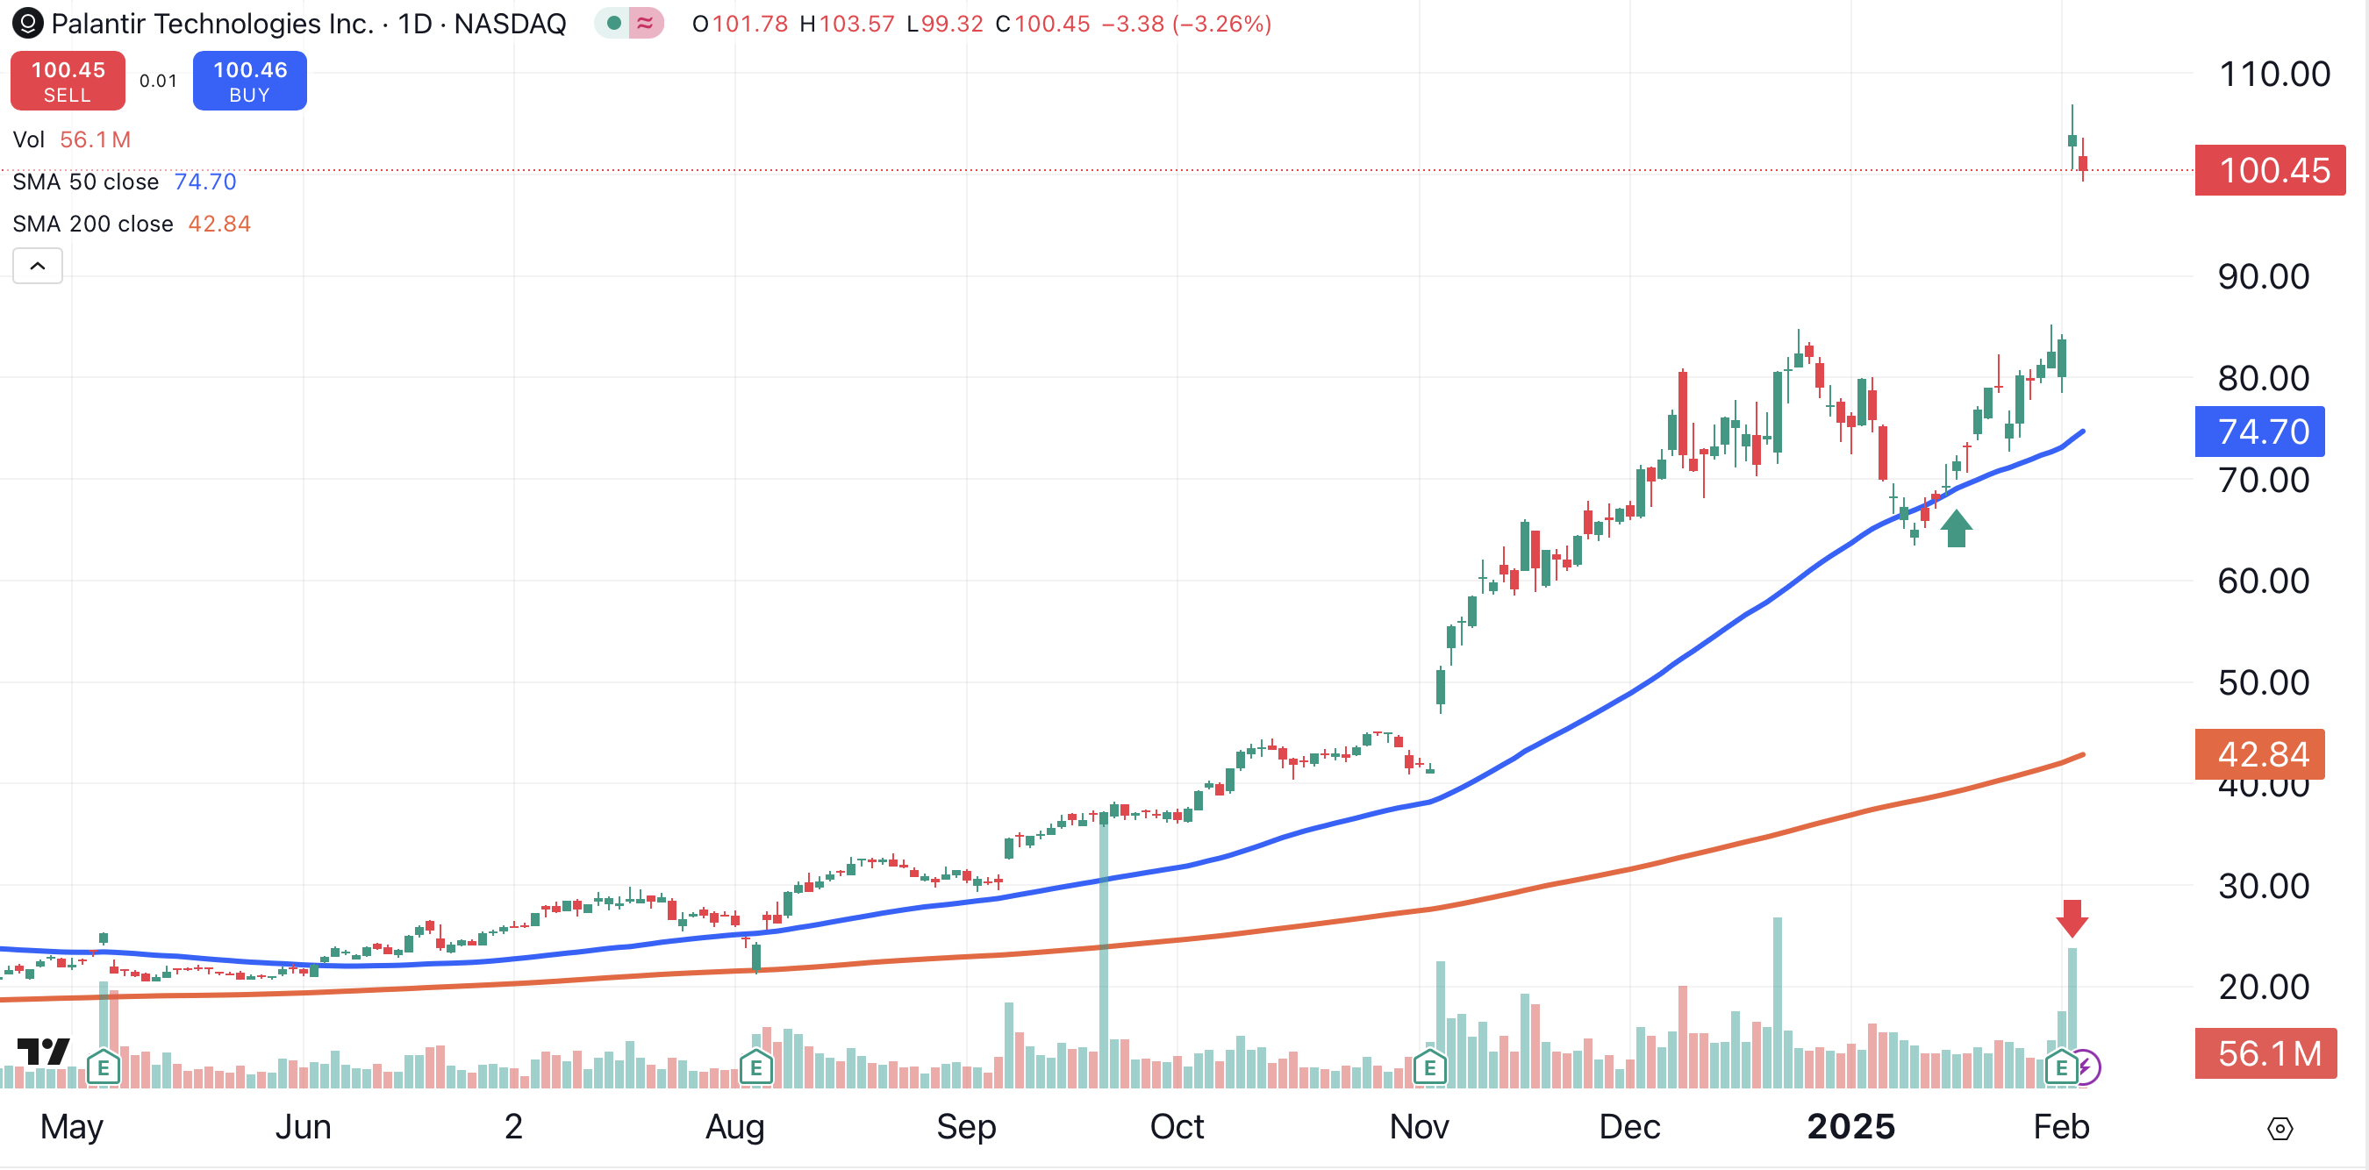Click the TradingView logo
This screenshot has width=2369, height=1170.
coord(43,1051)
